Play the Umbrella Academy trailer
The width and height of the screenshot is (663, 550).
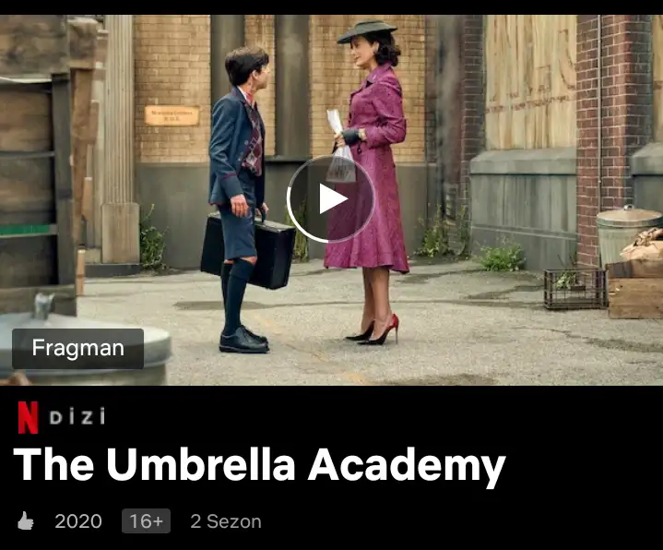tap(331, 198)
